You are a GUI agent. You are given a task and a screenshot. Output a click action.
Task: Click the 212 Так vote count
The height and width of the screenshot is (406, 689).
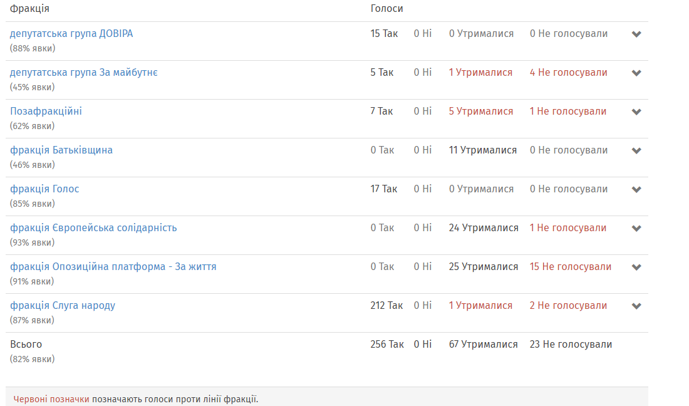pos(386,305)
